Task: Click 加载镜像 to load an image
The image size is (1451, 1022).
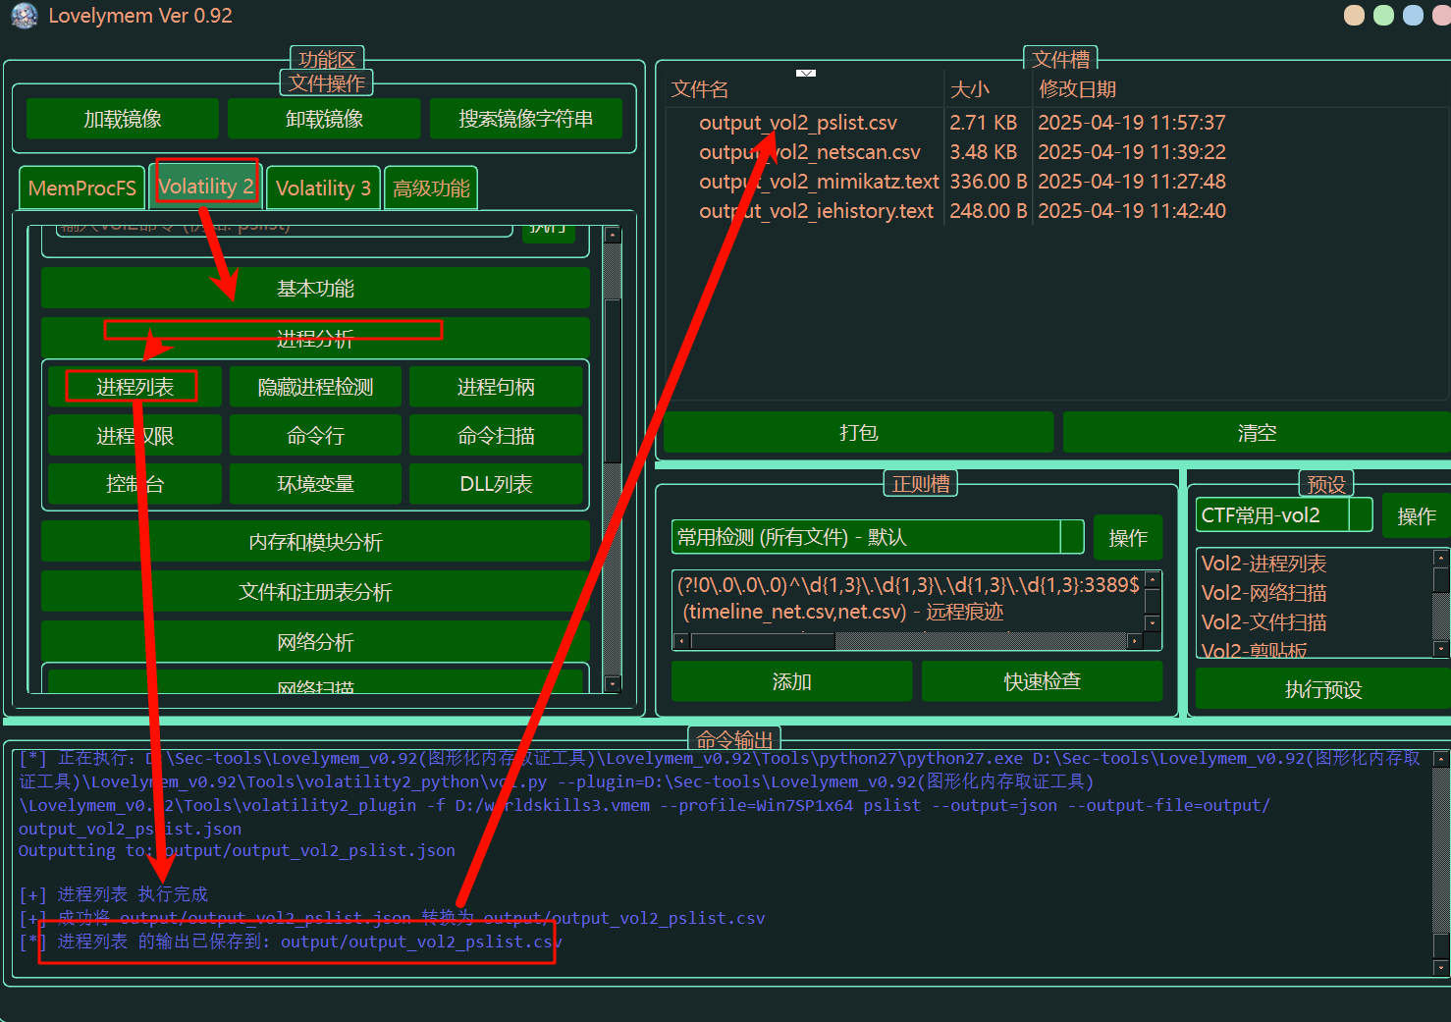Action: pos(123,119)
